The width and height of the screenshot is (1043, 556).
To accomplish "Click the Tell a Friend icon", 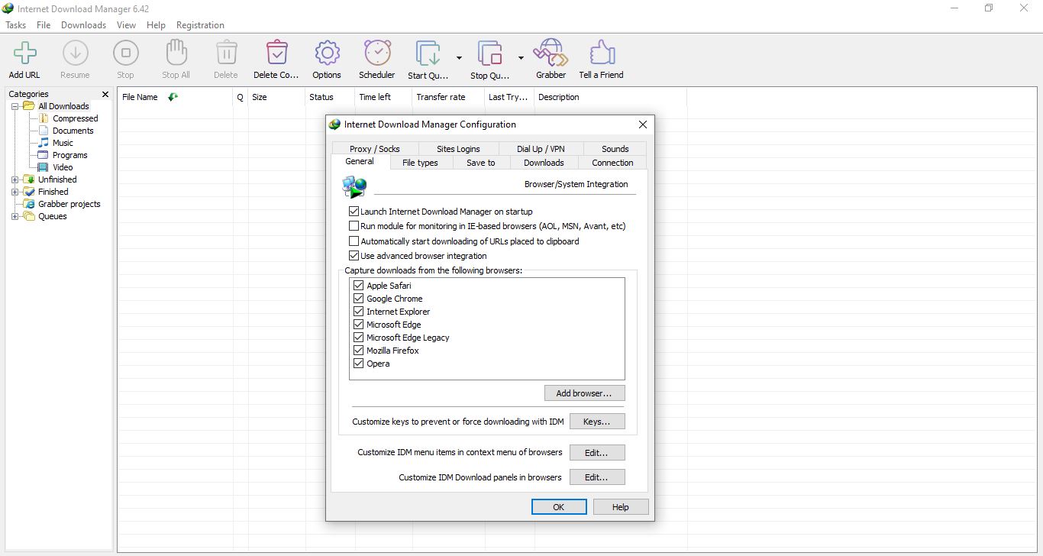I will 602,53.
